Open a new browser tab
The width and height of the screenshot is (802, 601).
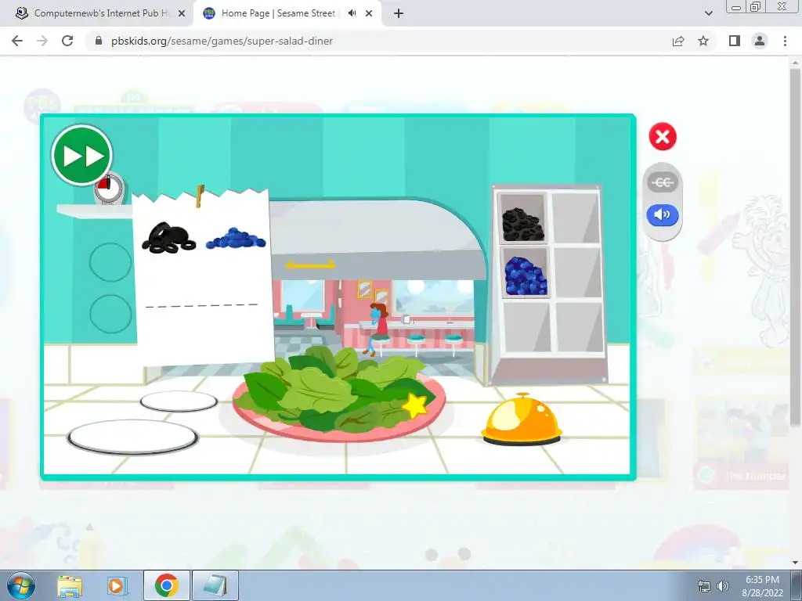click(x=399, y=13)
